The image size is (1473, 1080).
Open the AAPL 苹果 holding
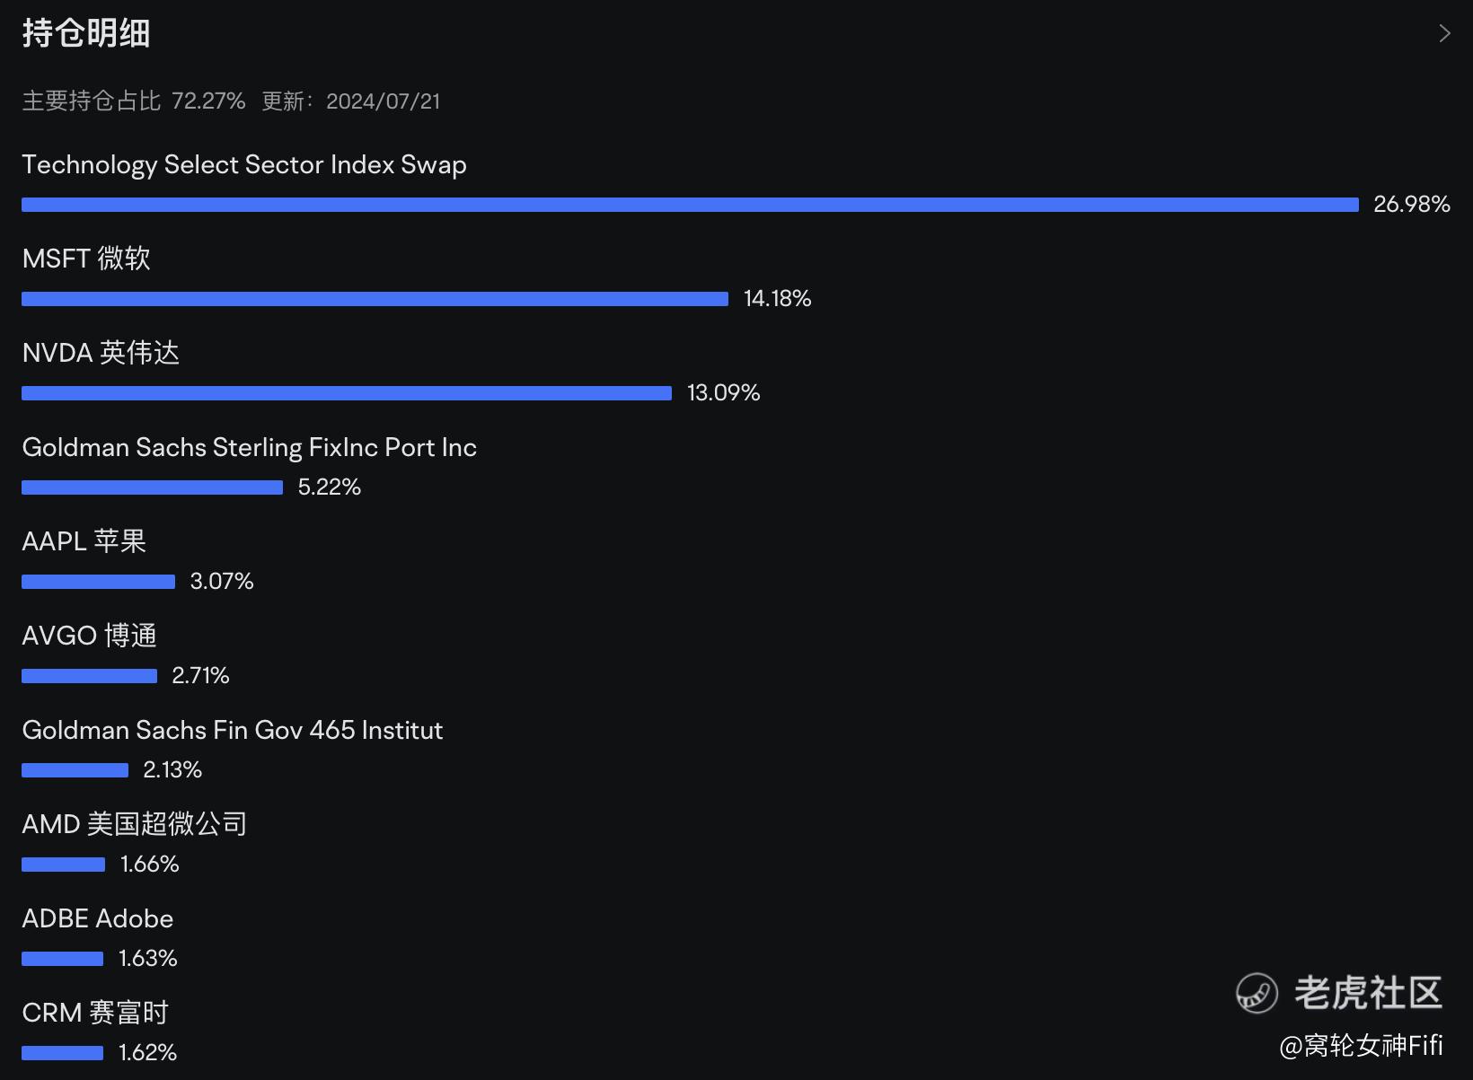tap(84, 542)
